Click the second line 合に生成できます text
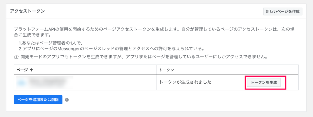The image size is (313, 117). point(31,35)
